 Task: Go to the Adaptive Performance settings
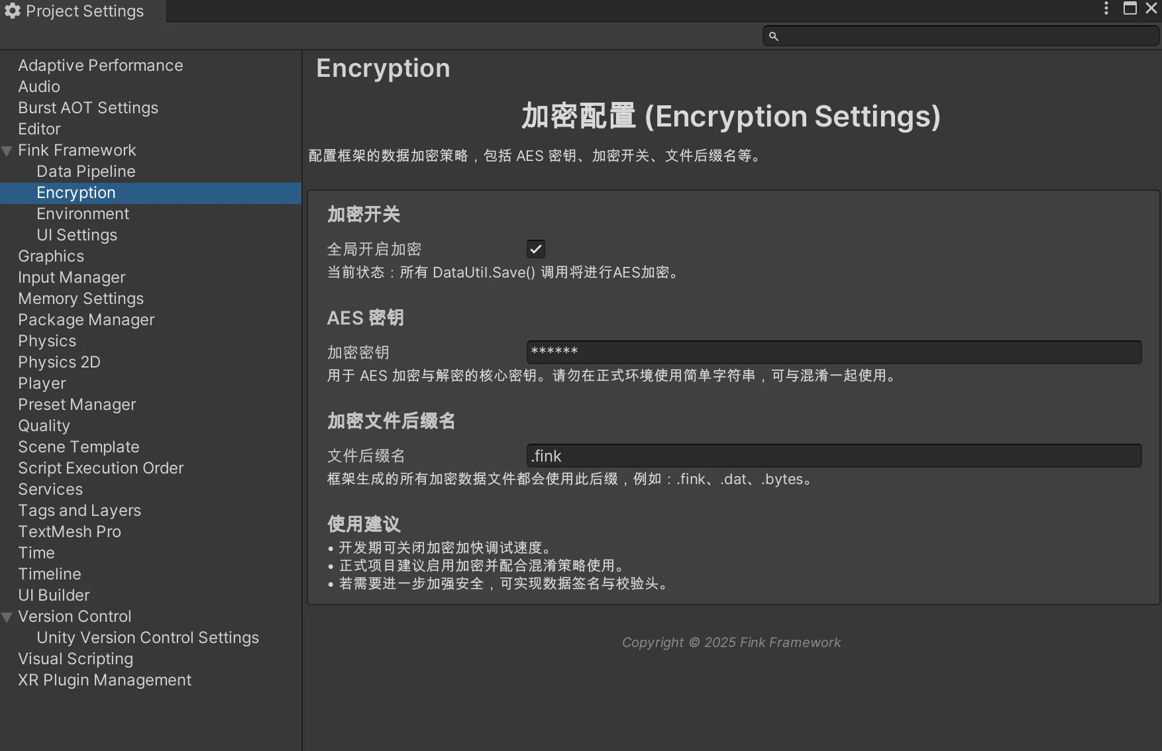pos(101,66)
